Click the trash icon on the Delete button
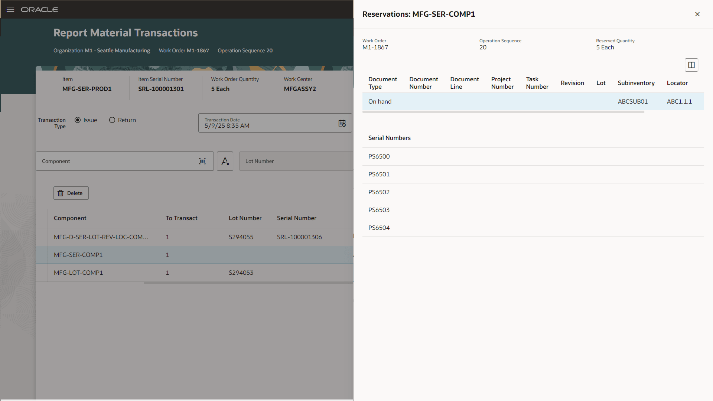This screenshot has width=713, height=401. 61,193
